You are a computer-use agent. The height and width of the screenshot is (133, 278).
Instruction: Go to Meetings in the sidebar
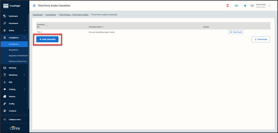[x=12, y=68]
